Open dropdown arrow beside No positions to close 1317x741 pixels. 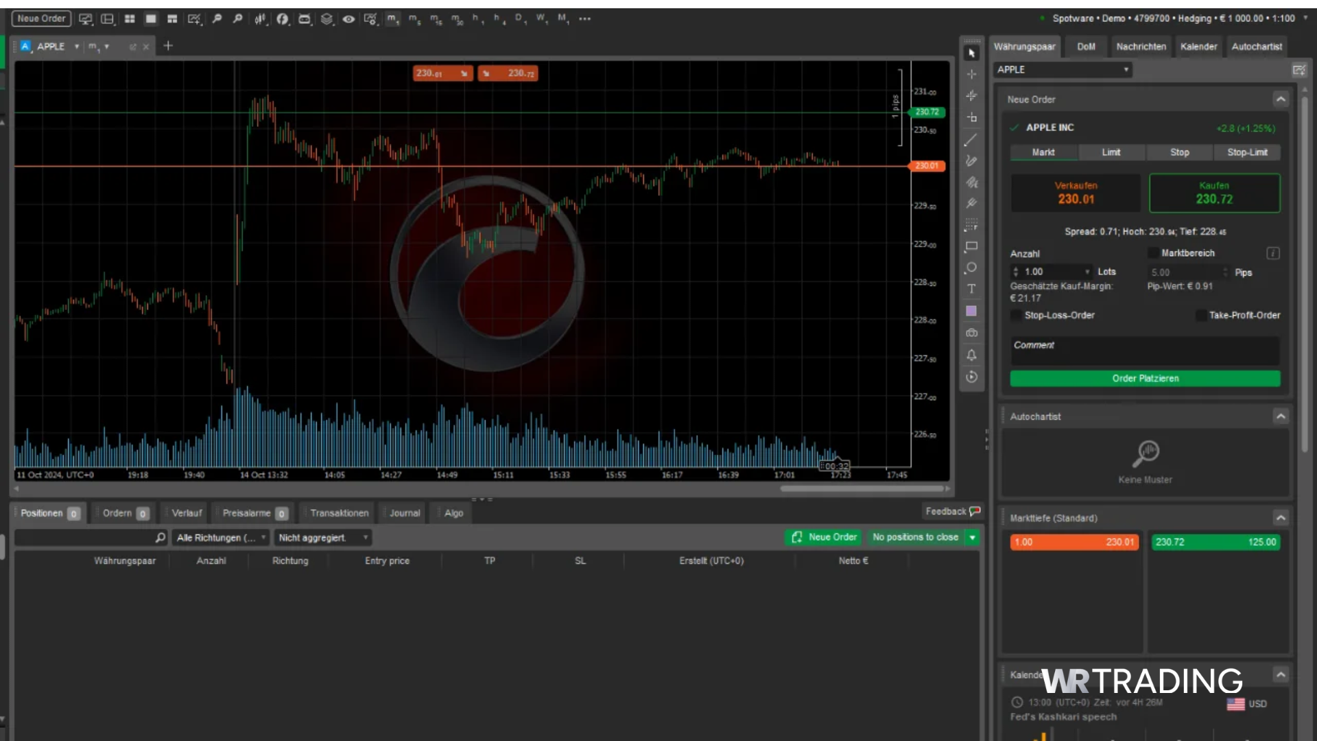tap(972, 537)
